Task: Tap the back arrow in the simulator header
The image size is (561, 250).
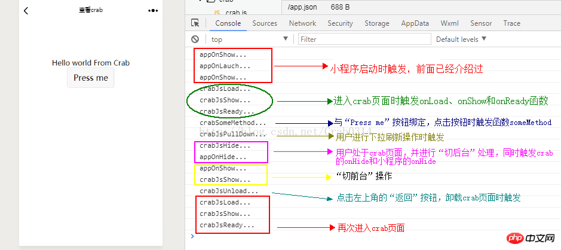Action: point(26,11)
